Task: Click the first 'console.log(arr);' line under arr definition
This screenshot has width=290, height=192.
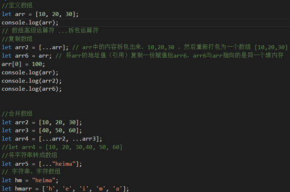Action: click(30, 23)
